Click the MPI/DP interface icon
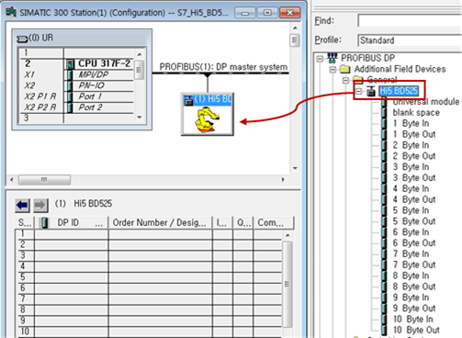 point(70,74)
